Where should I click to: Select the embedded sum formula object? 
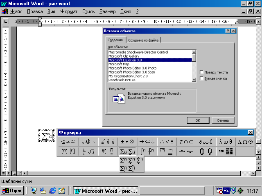pos(46,136)
